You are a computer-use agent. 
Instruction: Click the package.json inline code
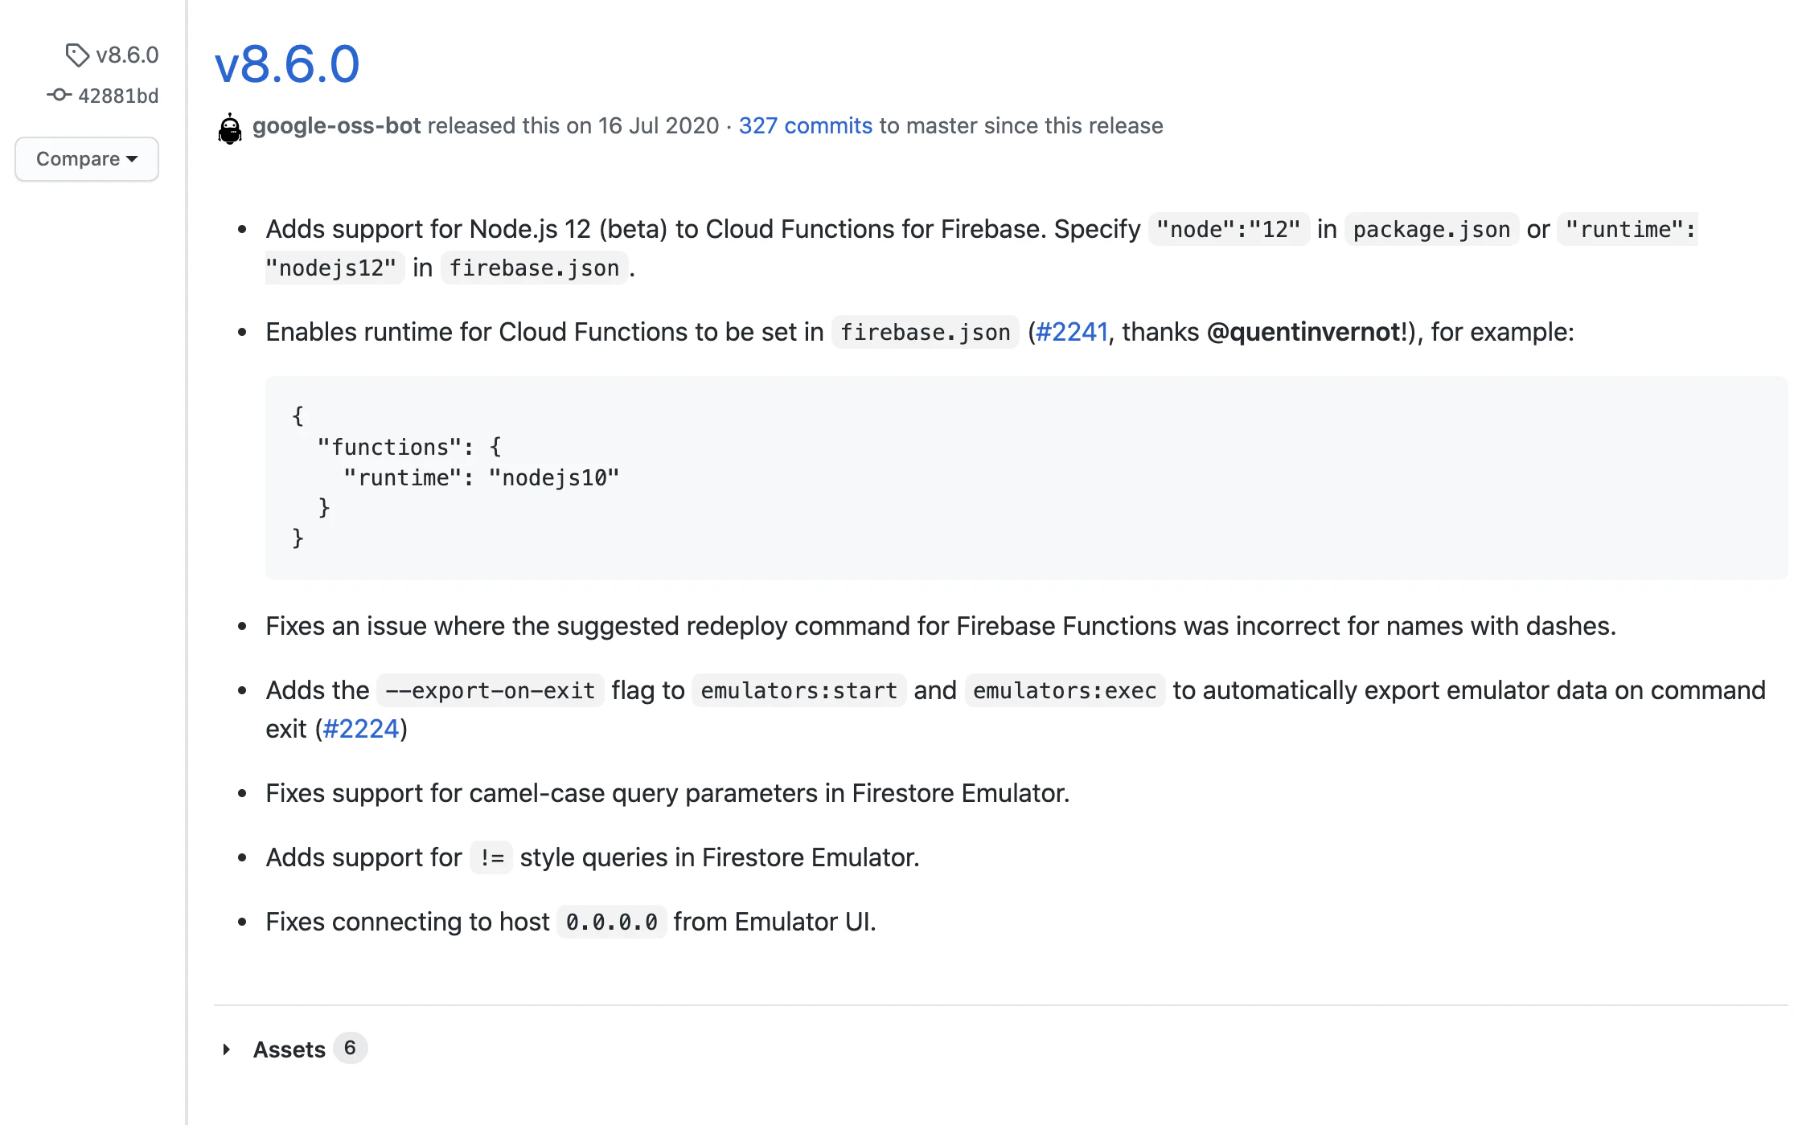click(1432, 230)
